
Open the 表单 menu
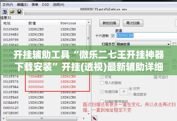35,5
